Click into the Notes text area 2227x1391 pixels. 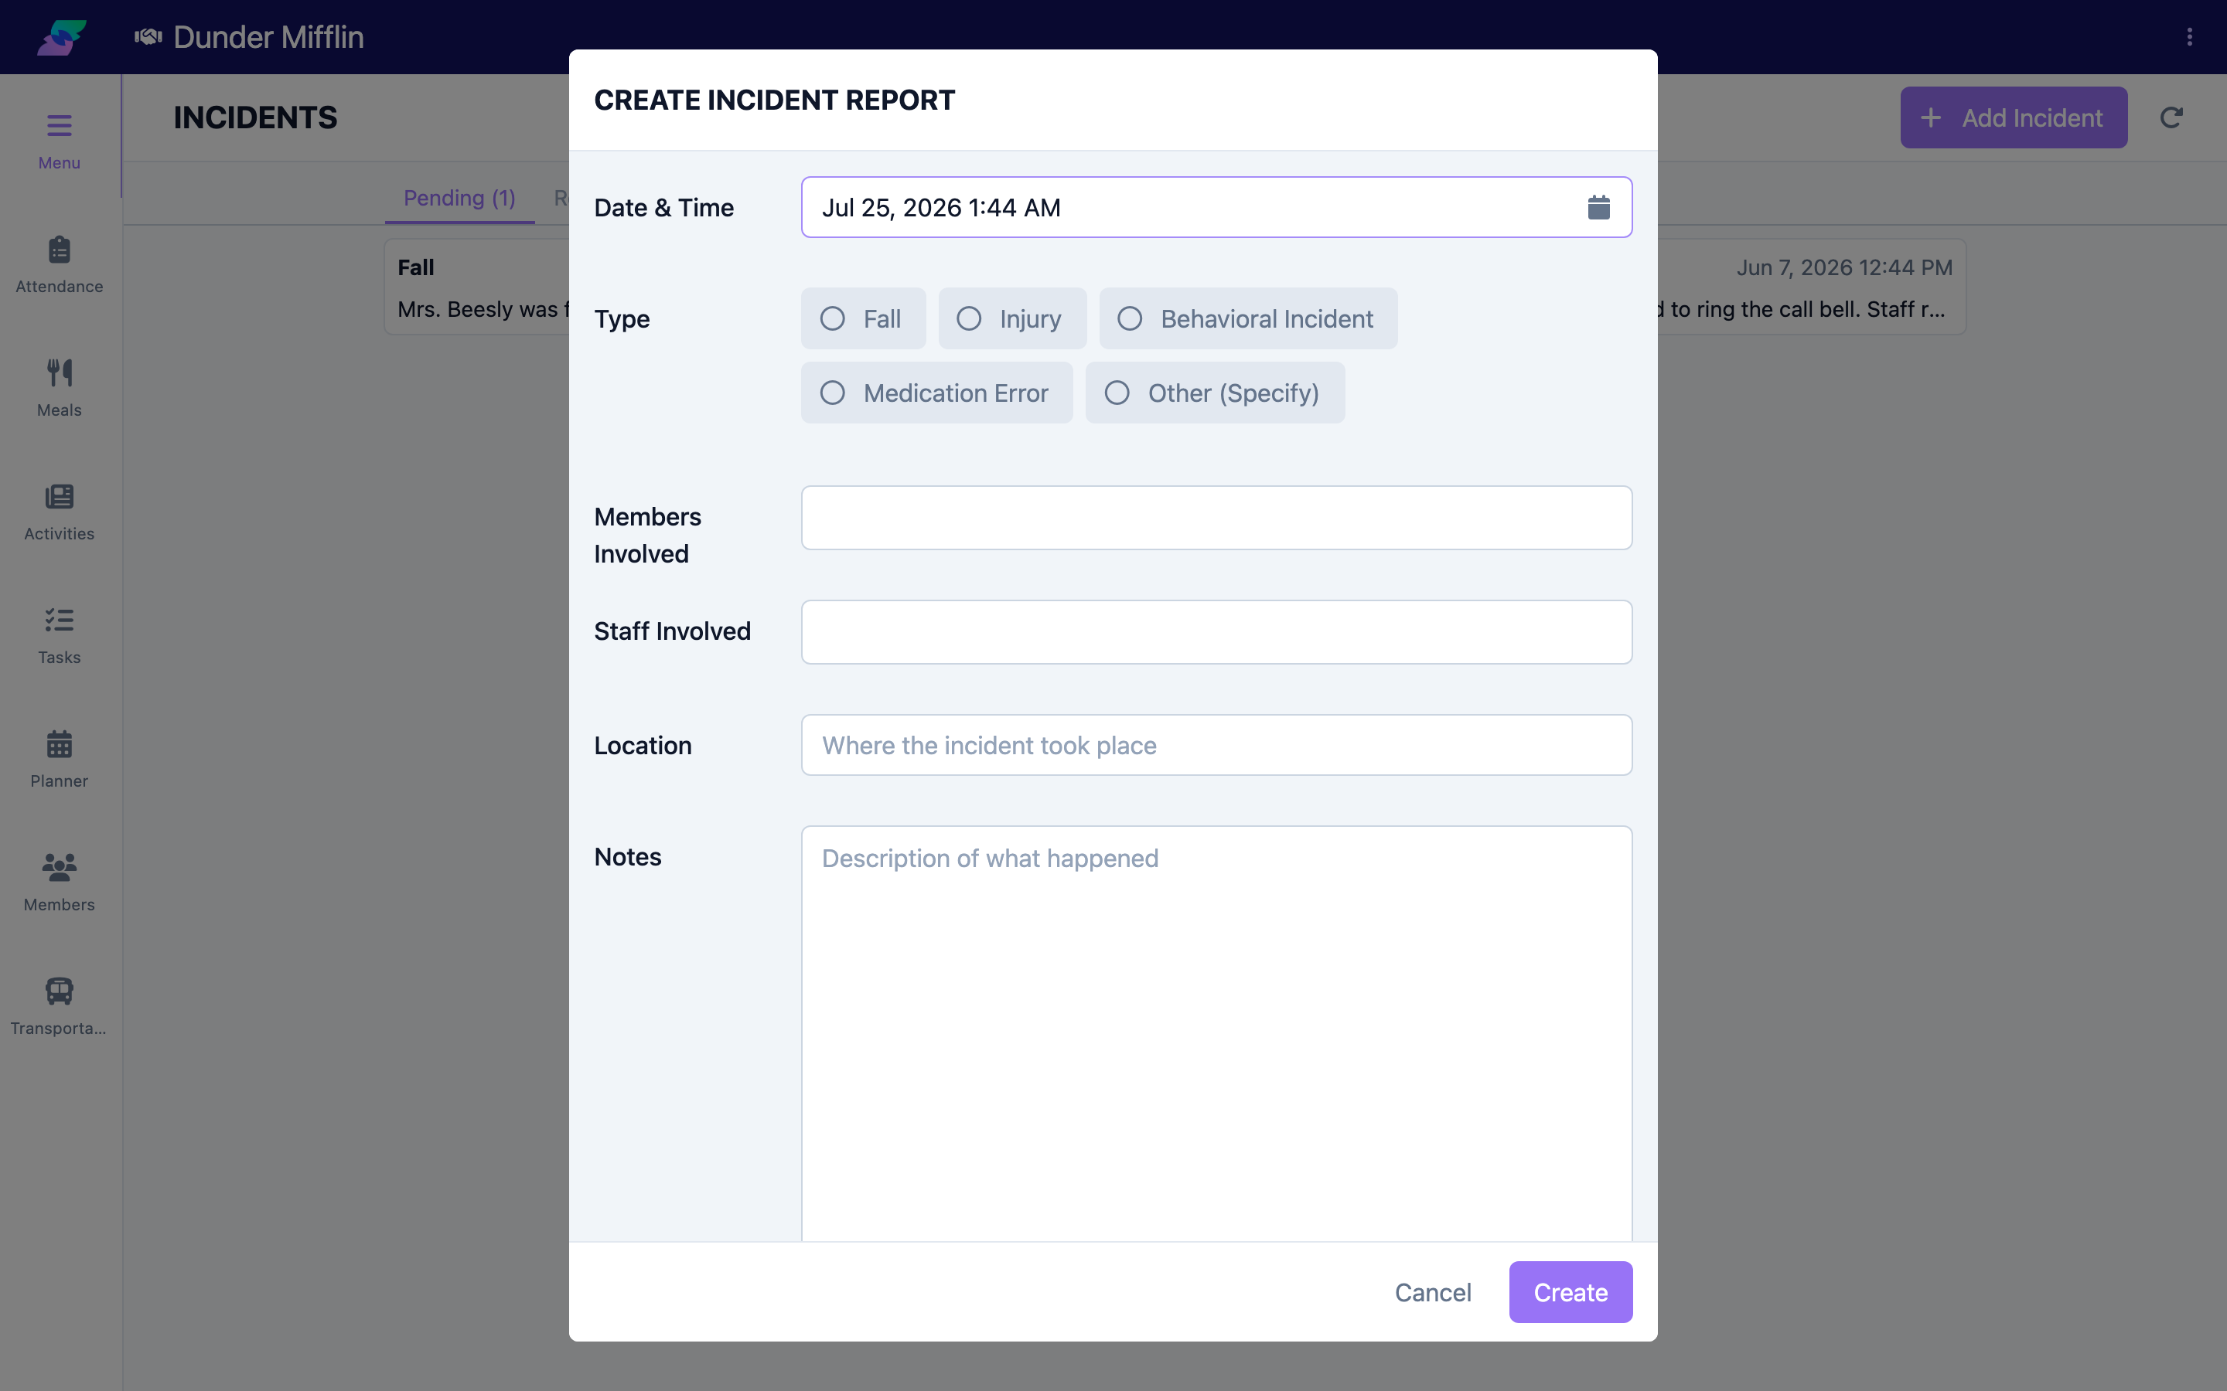pyautogui.click(x=1216, y=1033)
